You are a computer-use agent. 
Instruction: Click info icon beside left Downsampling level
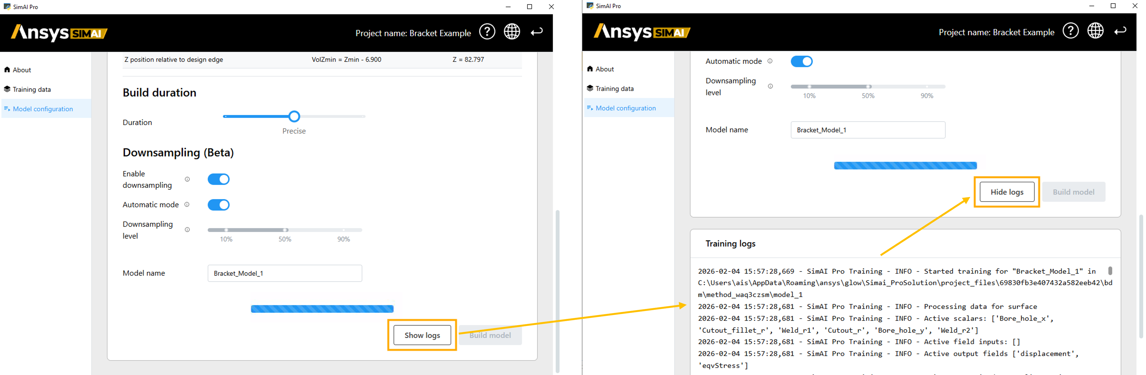[x=187, y=230]
